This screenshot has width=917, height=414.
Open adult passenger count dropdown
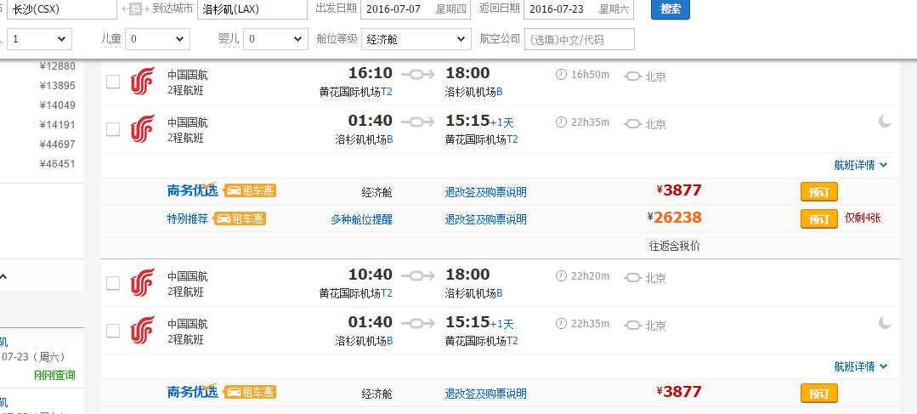[x=39, y=39]
